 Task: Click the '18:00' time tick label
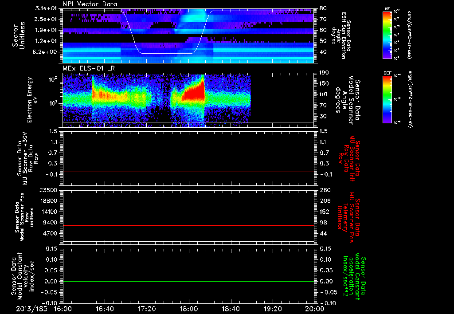(x=189, y=309)
